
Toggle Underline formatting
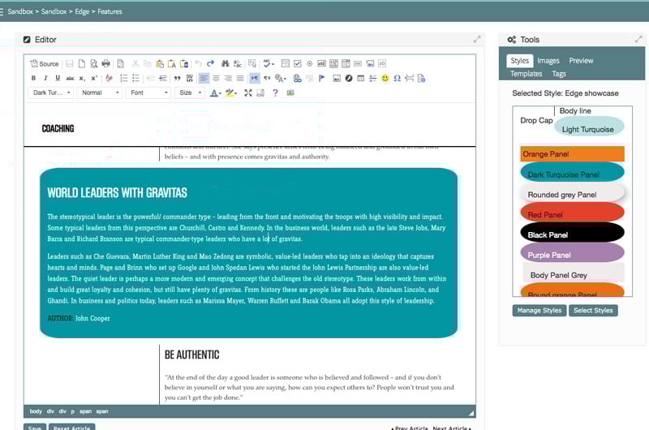tap(58, 78)
